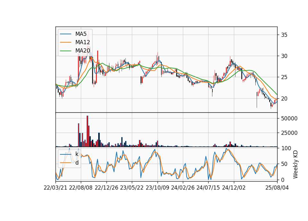Click the KD axis value 50
Viewport: 308px width, 221px height.
click(284, 164)
